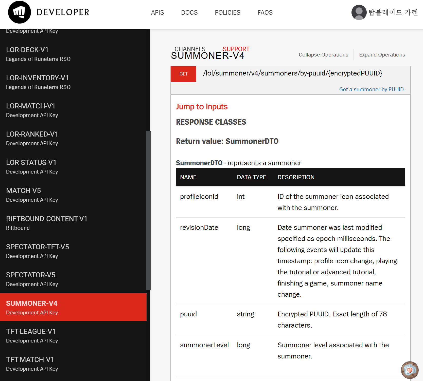The image size is (423, 381).
Task: Click the red SUPPORT link
Action: 236,49
